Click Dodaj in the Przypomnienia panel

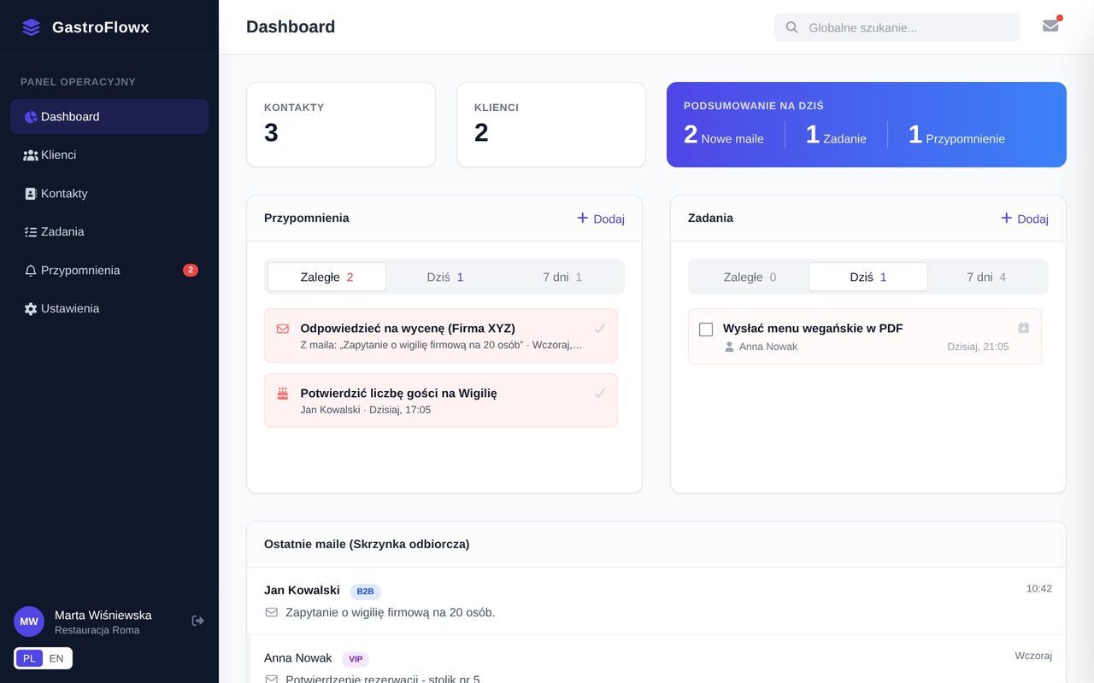601,219
